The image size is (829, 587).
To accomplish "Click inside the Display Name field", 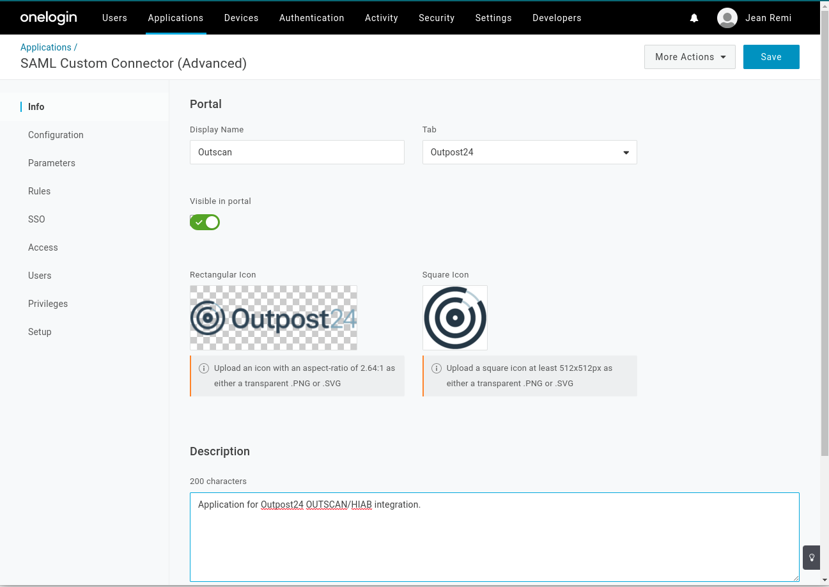I will (x=297, y=152).
